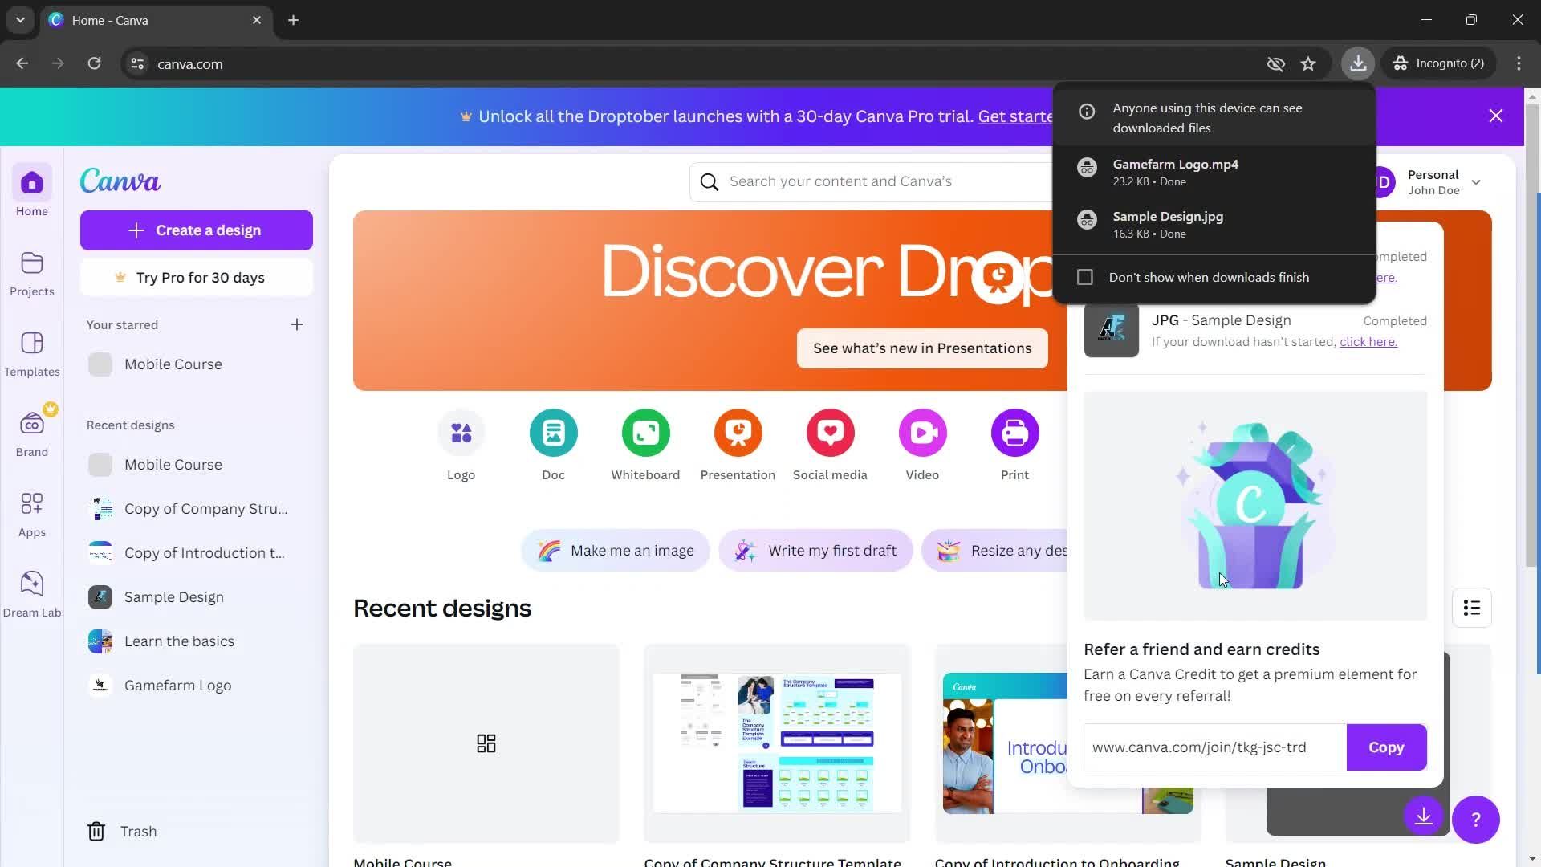Click the referral URL text field
1541x867 pixels.
(1215, 747)
